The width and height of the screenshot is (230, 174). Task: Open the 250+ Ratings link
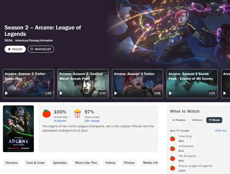(92, 121)
